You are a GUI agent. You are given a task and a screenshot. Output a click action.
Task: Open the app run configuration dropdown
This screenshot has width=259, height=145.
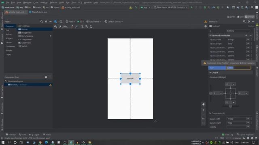pos(145,7)
